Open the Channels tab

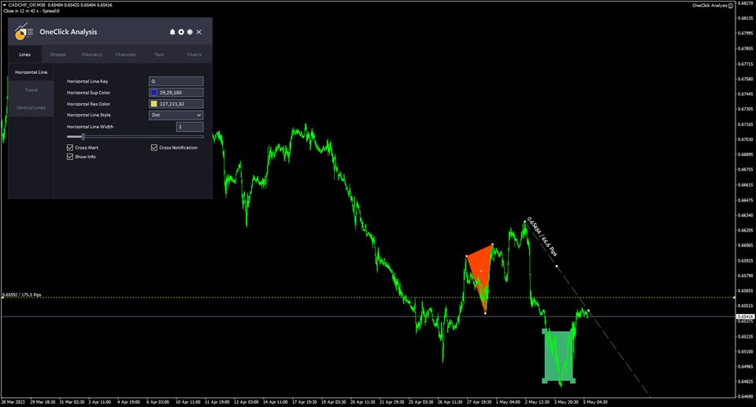(125, 54)
